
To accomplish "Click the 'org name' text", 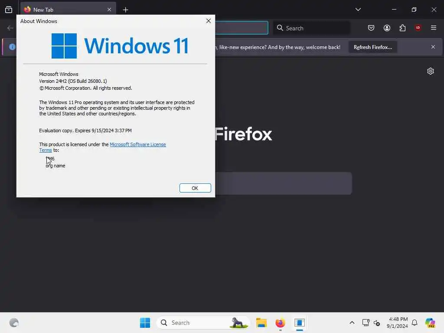I will pos(55,166).
